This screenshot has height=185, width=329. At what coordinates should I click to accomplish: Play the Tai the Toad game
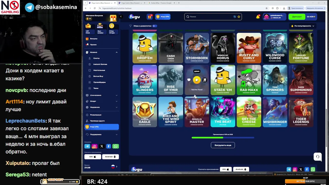point(197,80)
